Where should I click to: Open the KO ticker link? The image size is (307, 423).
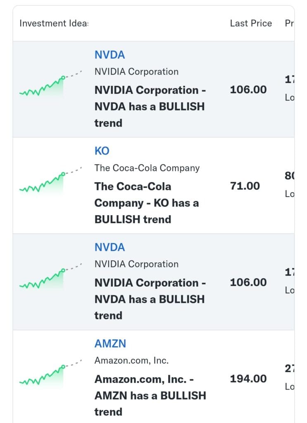[102, 151]
